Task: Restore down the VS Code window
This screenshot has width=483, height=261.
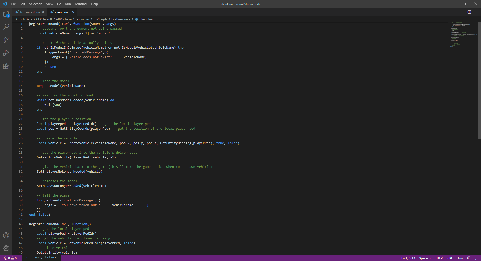Action: 464,4
